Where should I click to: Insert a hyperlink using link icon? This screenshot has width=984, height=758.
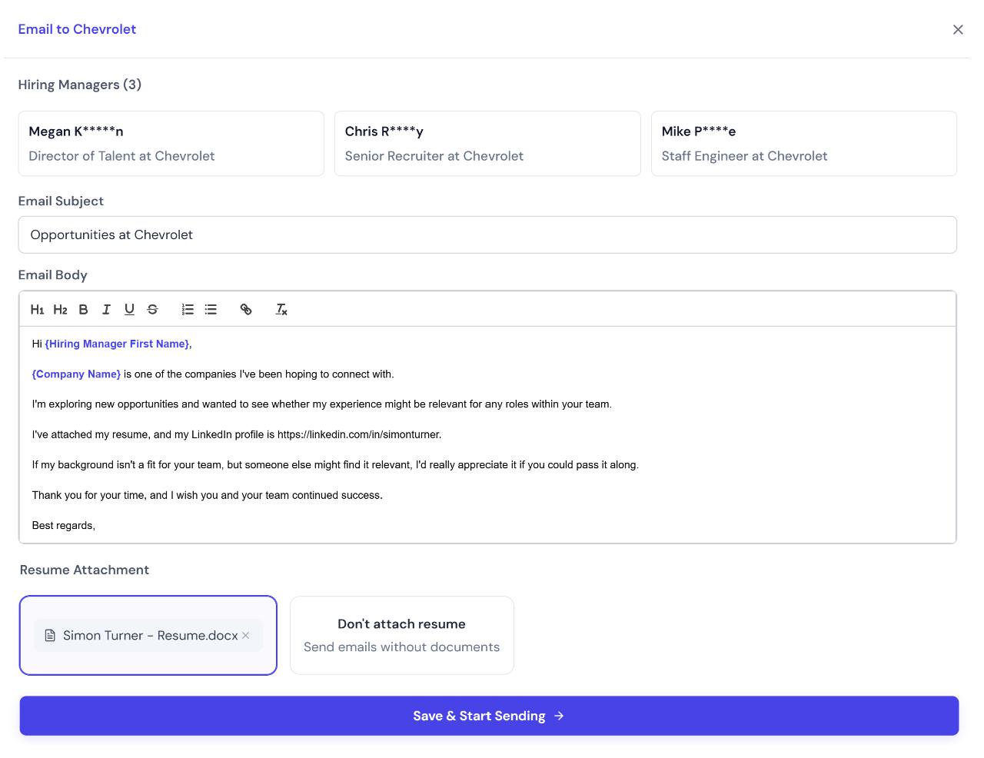[246, 309]
